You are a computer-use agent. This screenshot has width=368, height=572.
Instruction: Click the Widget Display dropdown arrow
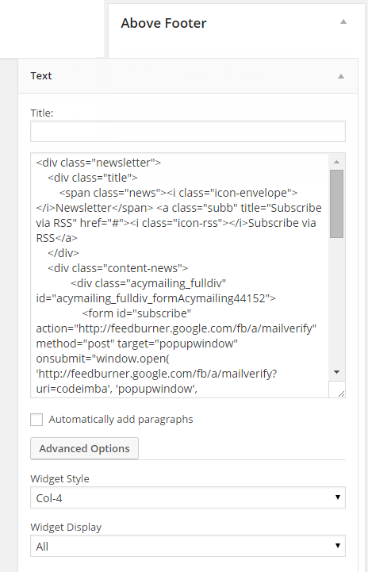coord(338,546)
